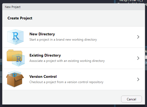Click the Create Project heading

[20, 18]
